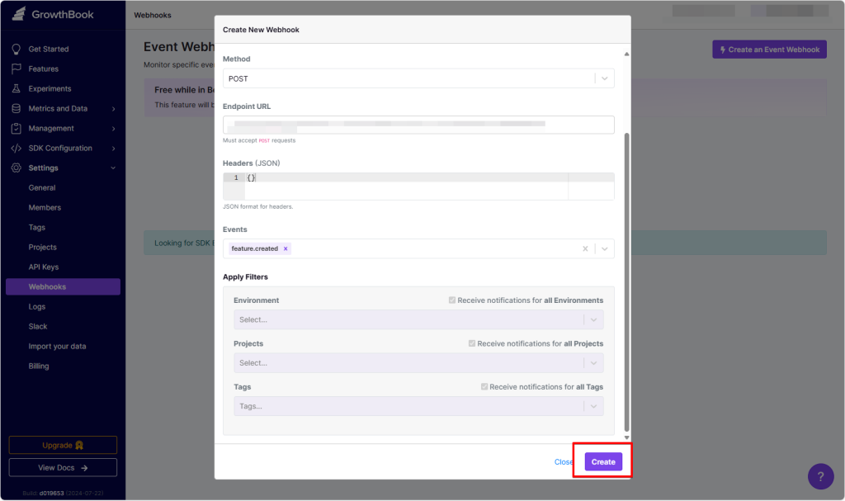The image size is (845, 501).
Task: Click the SDK Configuration code icon
Action: click(16, 149)
